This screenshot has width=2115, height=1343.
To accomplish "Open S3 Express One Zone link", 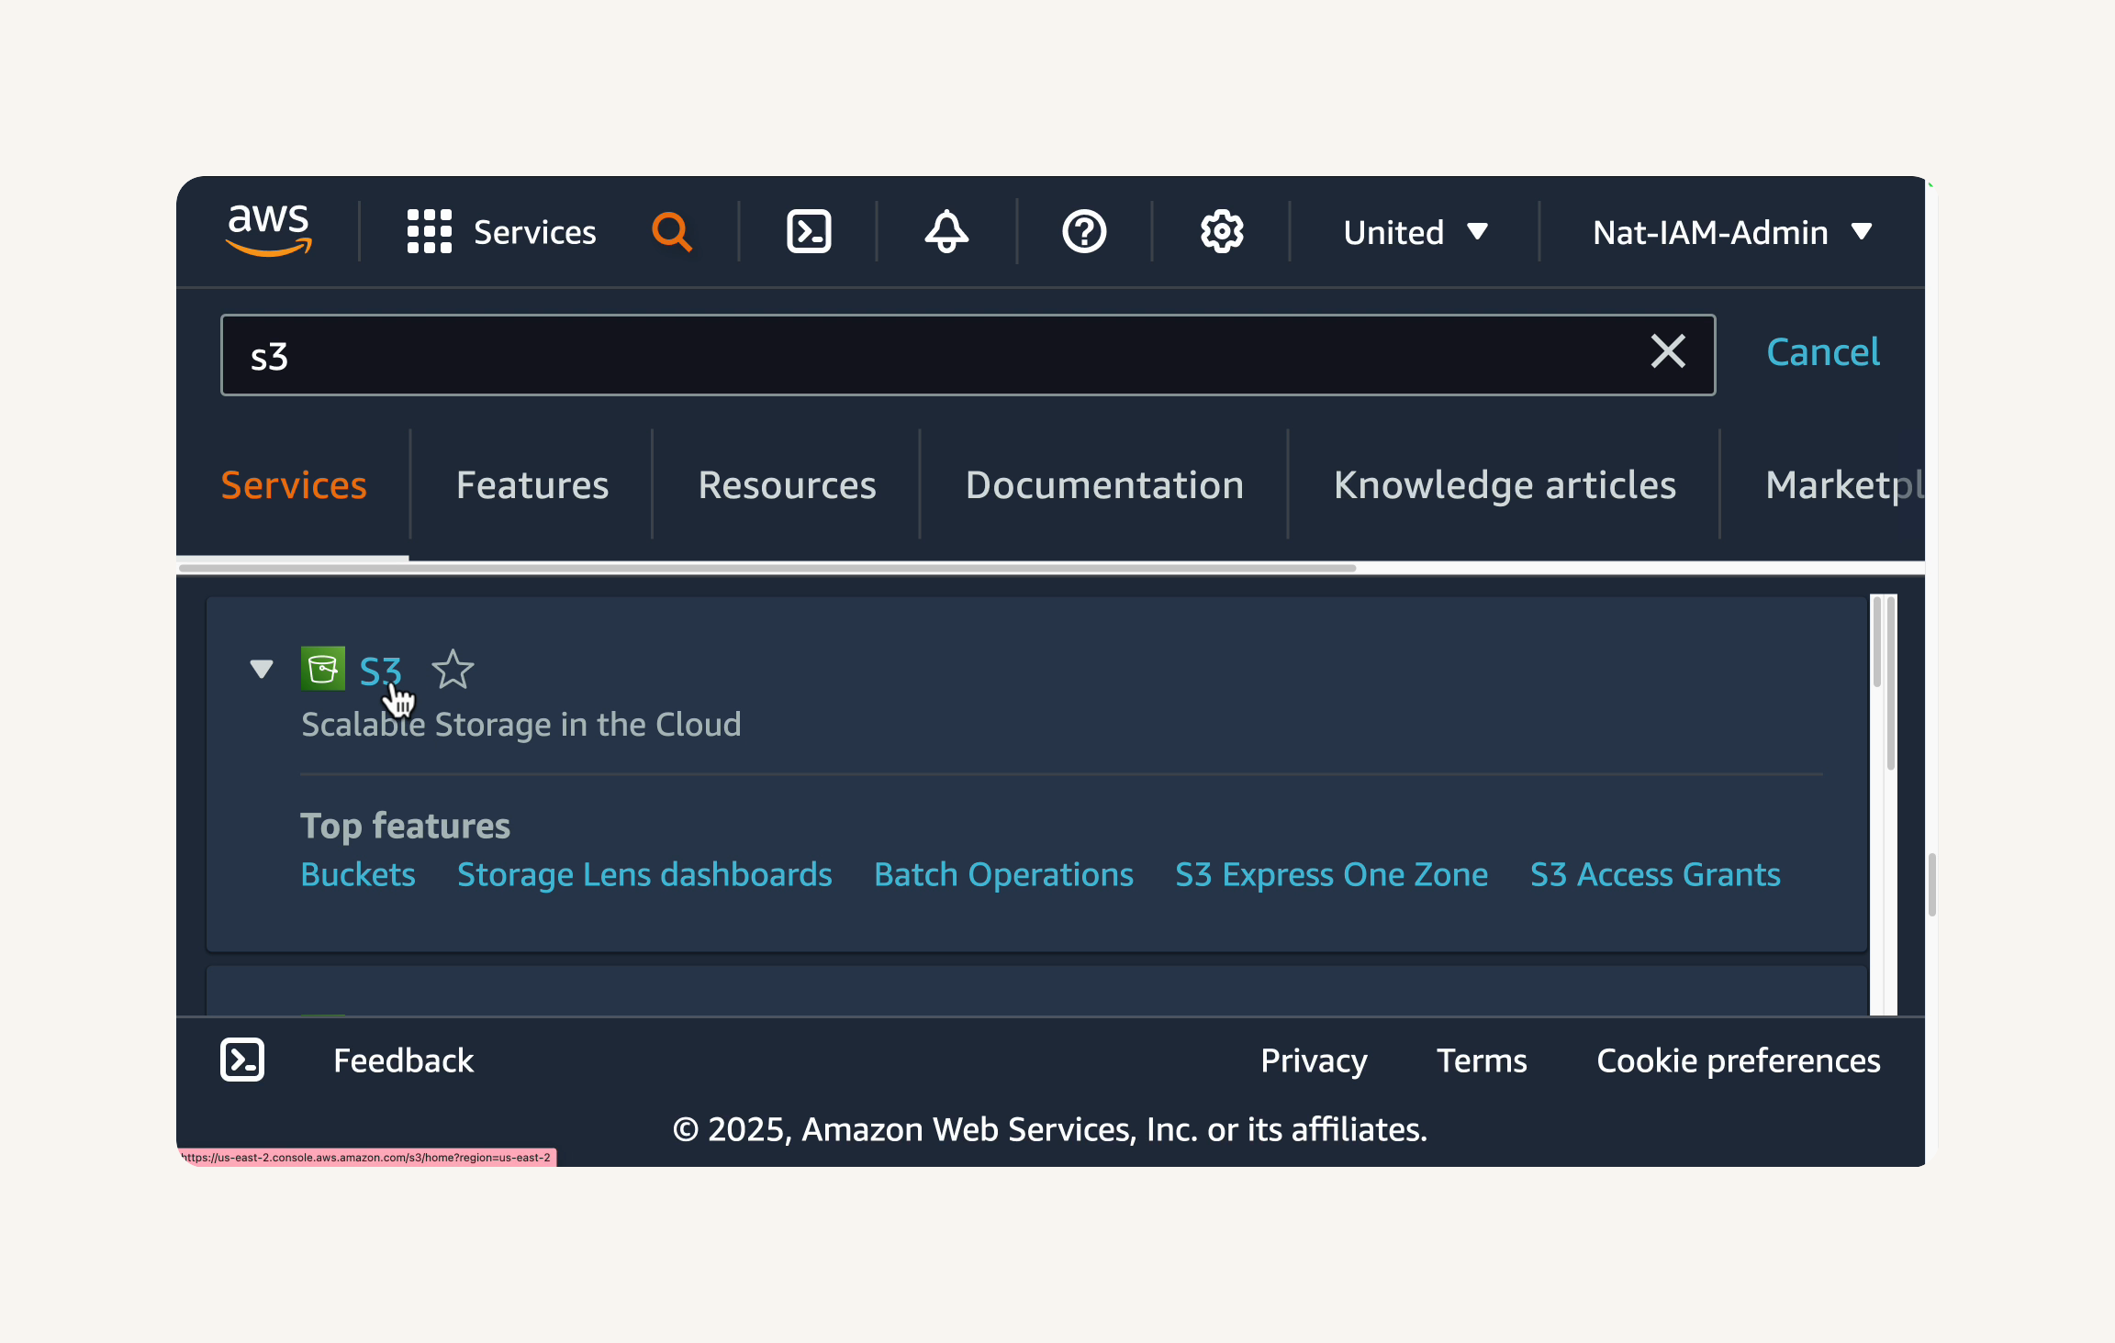I will click(x=1331, y=874).
